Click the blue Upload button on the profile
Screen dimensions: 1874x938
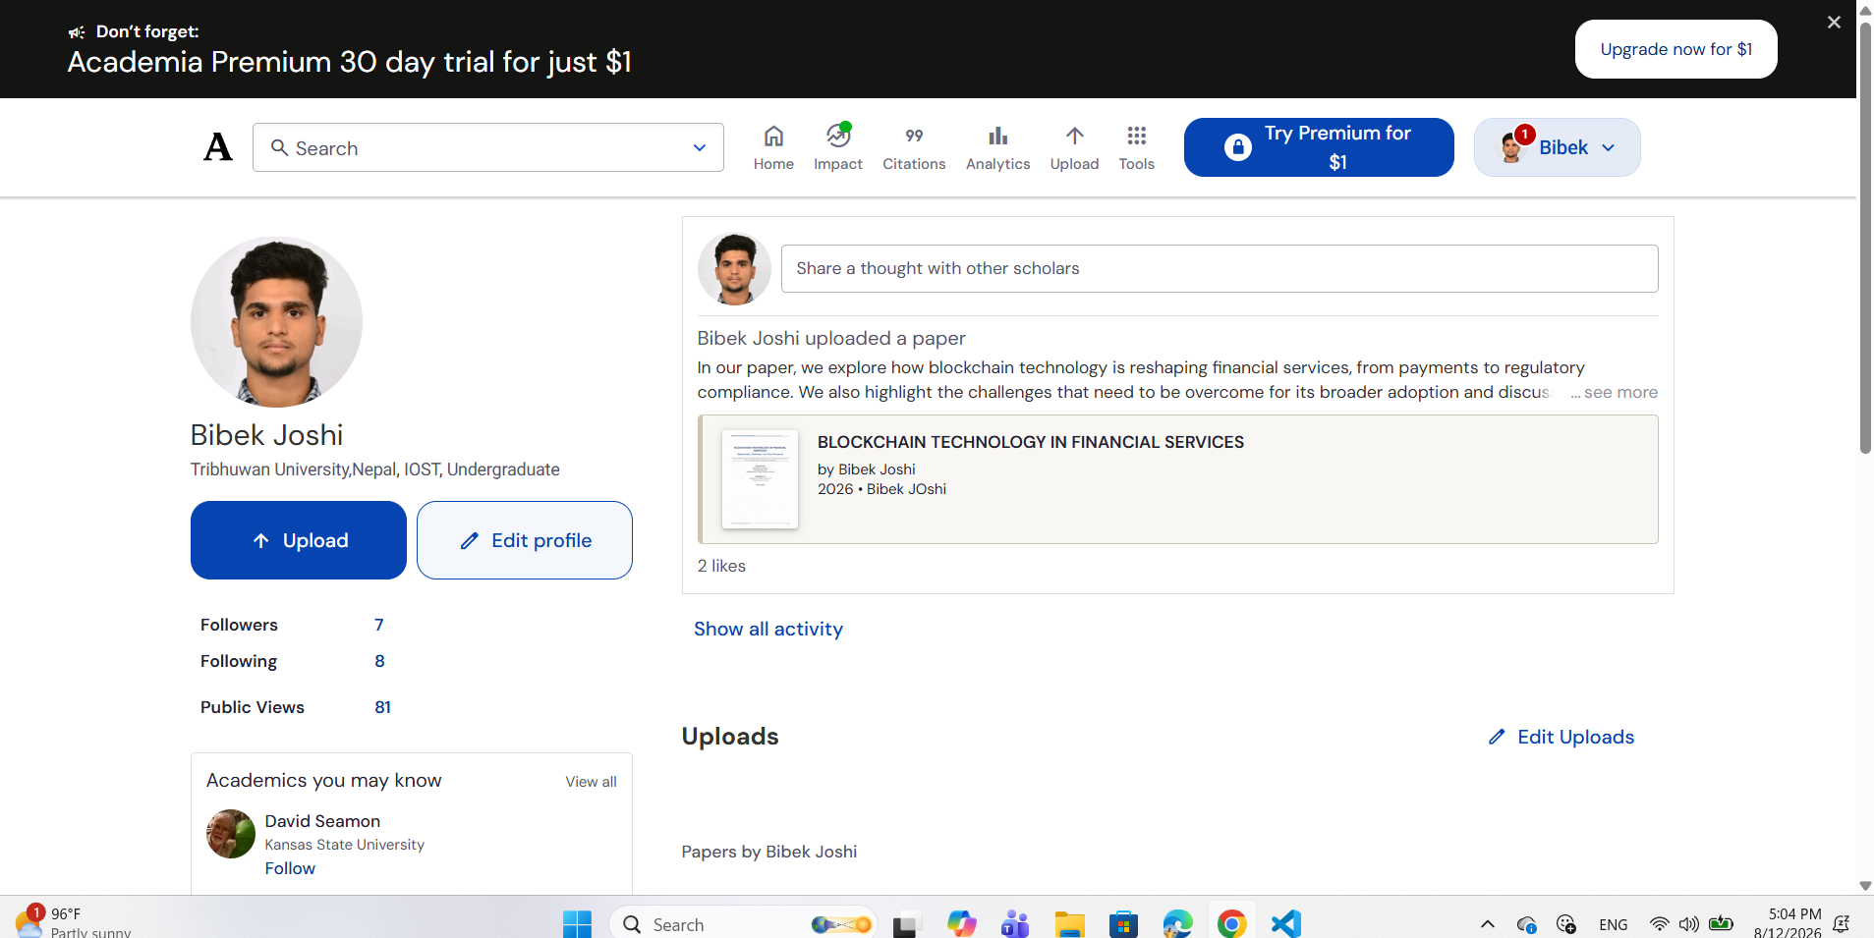[x=299, y=540]
